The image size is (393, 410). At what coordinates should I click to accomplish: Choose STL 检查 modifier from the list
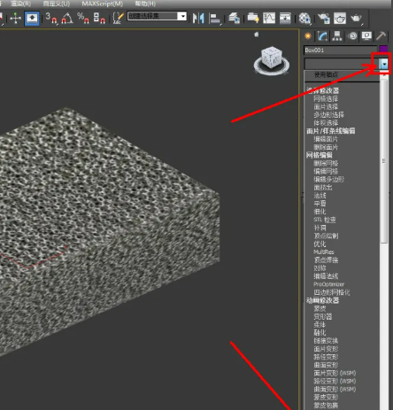(325, 220)
